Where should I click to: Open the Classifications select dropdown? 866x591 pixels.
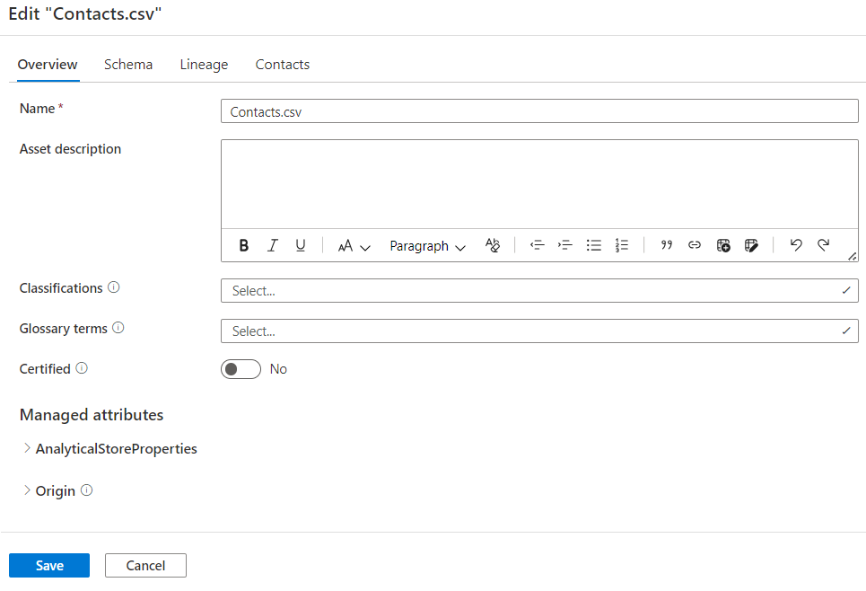[538, 291]
